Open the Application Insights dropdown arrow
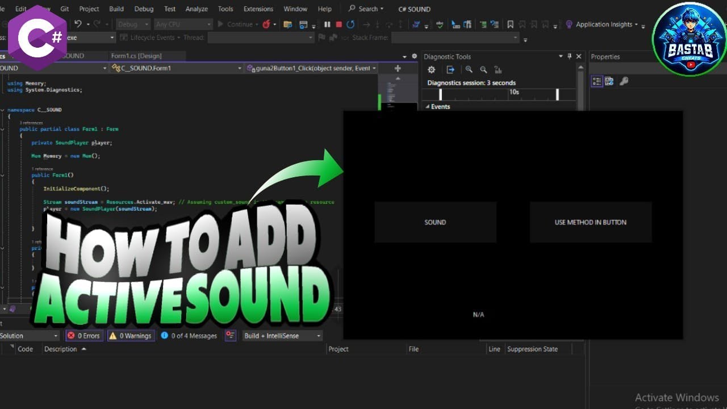This screenshot has height=409, width=727. [x=636, y=24]
